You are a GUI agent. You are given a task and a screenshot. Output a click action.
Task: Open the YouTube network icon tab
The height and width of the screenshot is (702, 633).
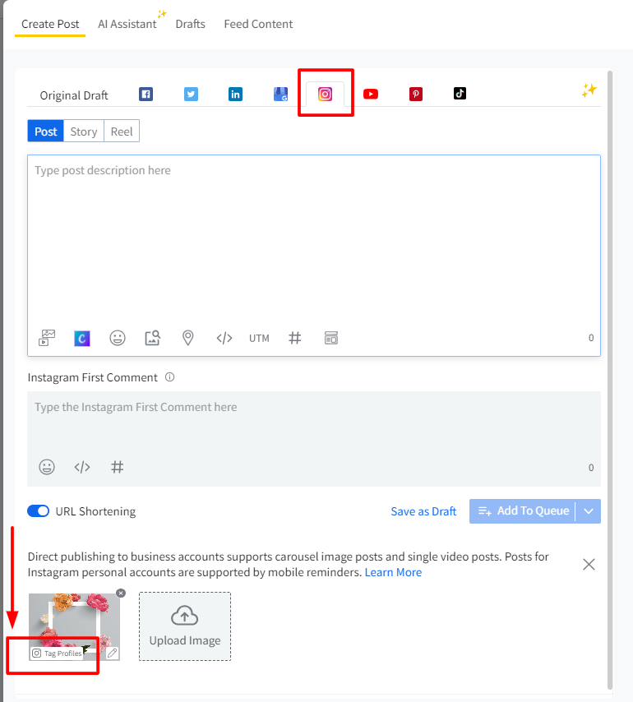click(x=371, y=94)
